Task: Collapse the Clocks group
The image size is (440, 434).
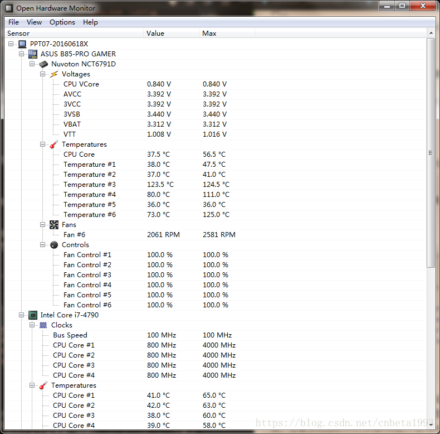Action: 32,325
